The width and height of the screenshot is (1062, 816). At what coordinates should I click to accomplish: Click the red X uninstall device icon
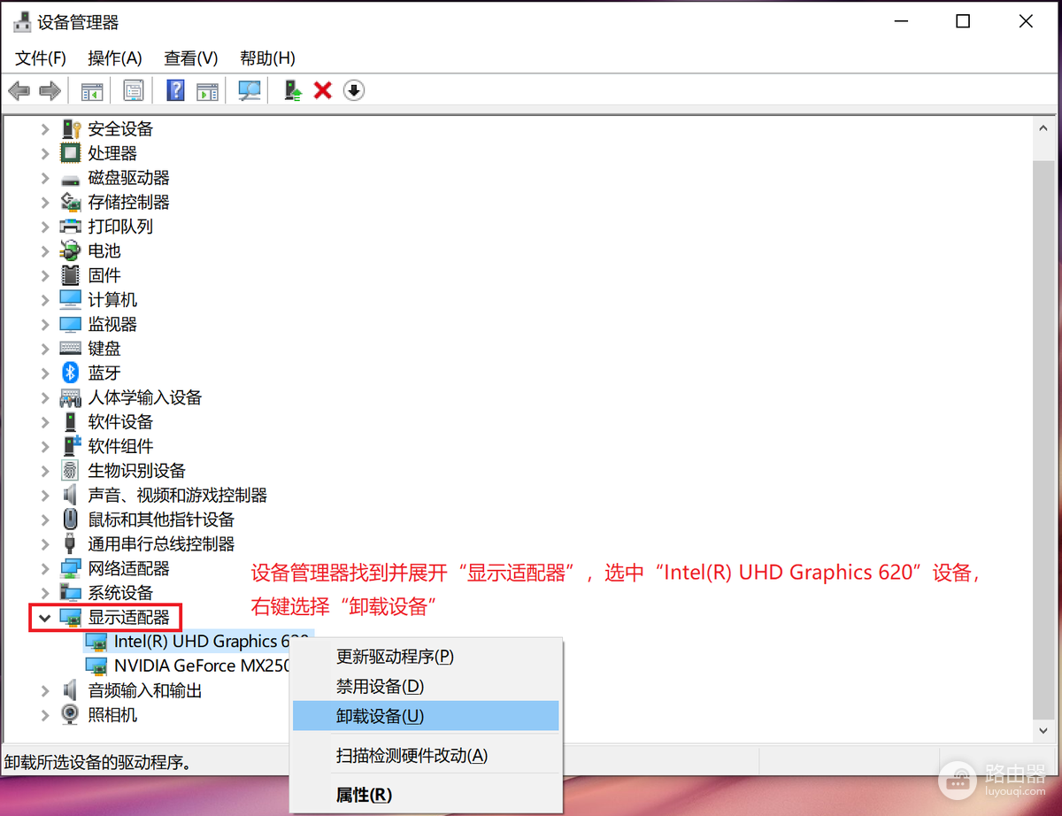(323, 90)
